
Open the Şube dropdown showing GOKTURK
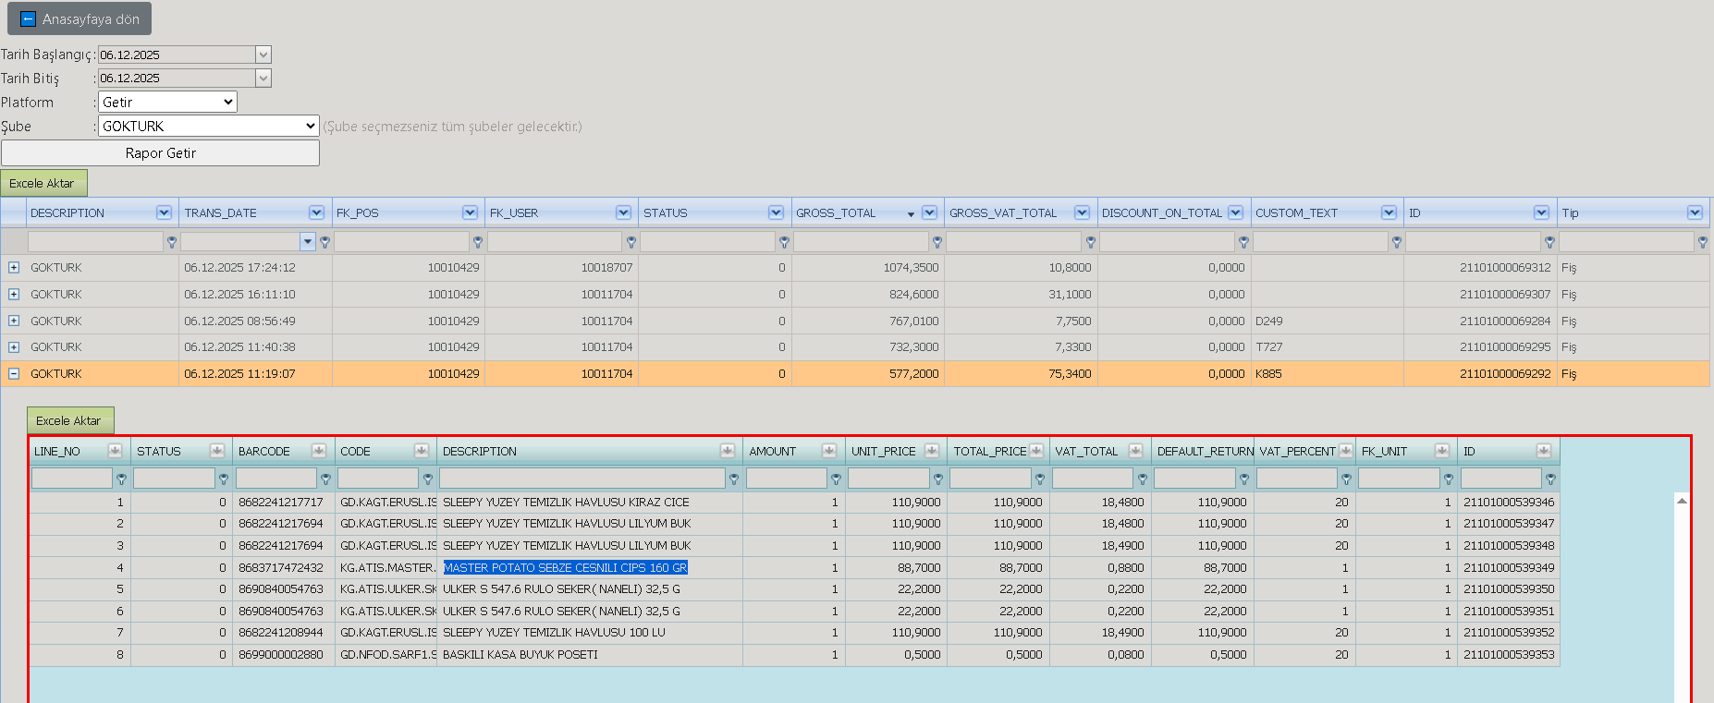pos(208,126)
